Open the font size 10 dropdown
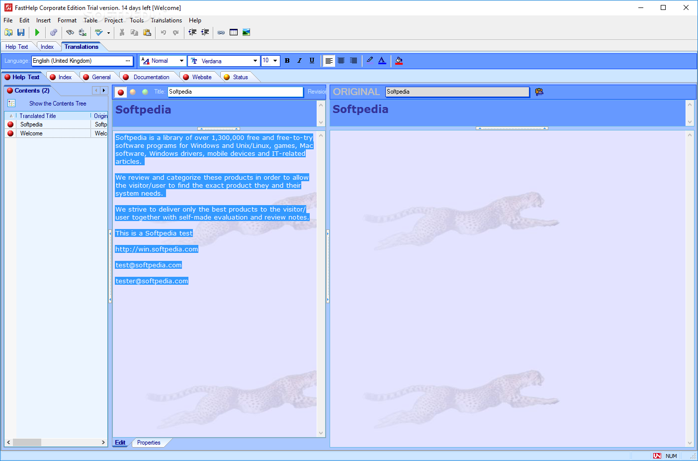Viewport: 698px width, 461px height. (275, 61)
